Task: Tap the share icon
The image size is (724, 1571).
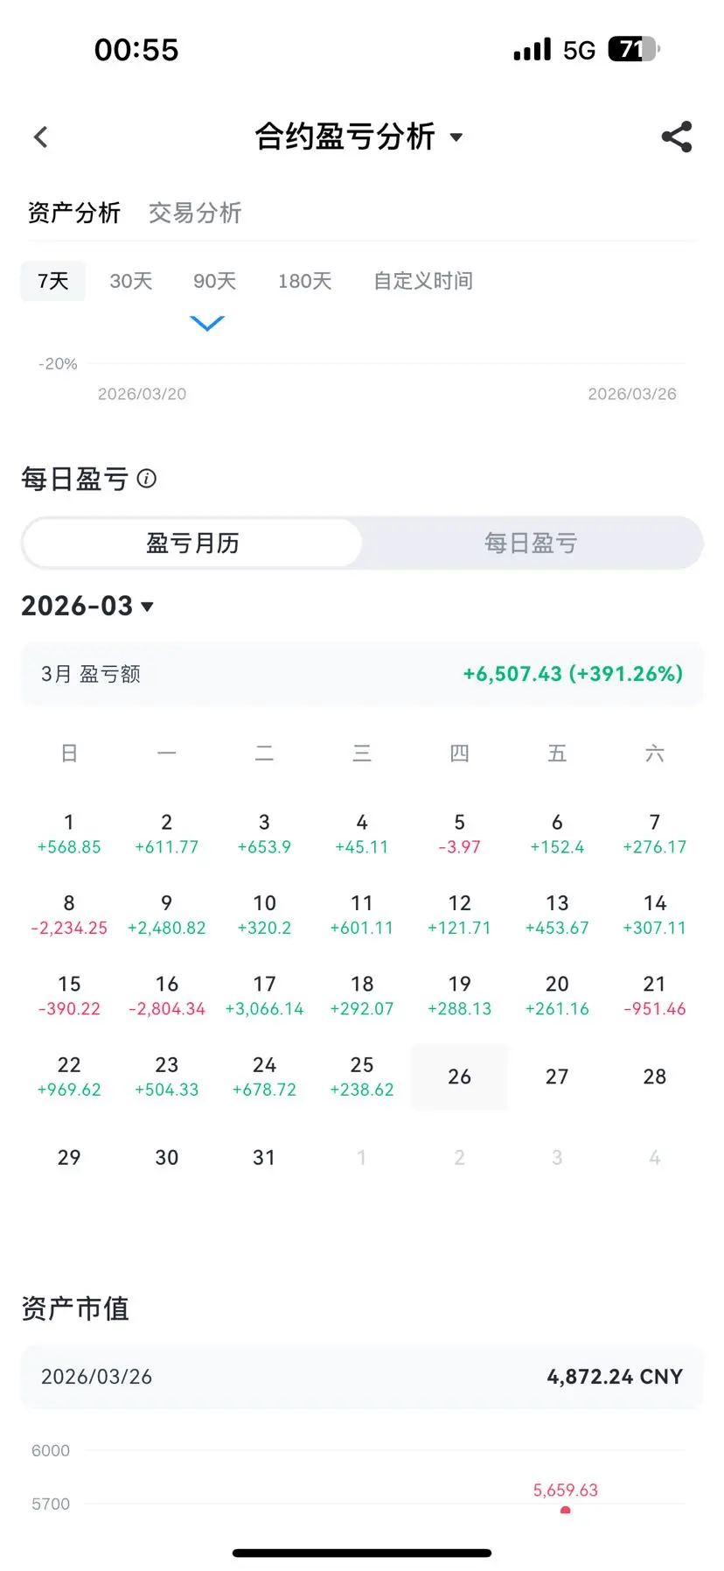Action: click(676, 137)
